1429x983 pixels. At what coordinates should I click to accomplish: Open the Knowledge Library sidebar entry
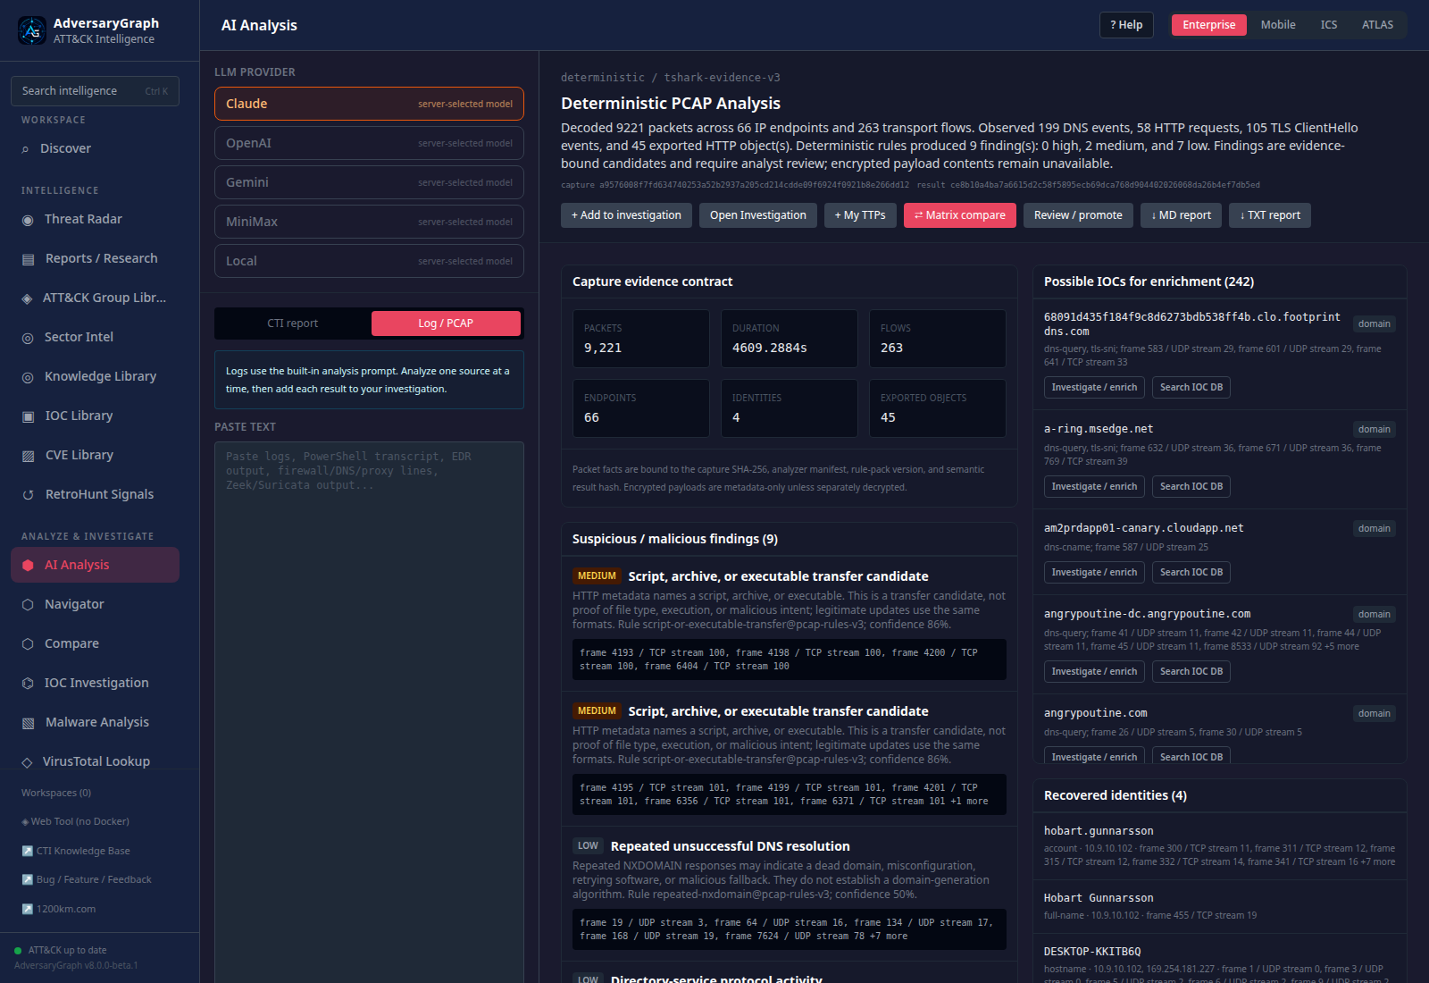point(99,376)
